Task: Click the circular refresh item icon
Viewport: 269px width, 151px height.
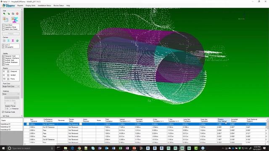Action: pyautogui.click(x=13, y=13)
